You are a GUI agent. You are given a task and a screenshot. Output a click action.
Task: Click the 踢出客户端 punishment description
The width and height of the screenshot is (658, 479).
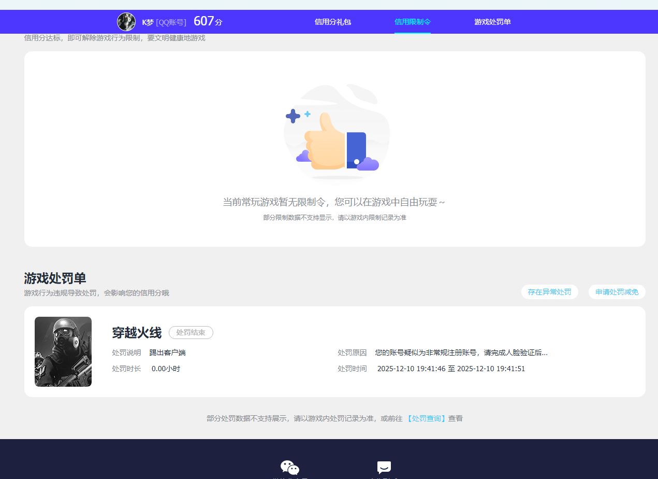[167, 353]
